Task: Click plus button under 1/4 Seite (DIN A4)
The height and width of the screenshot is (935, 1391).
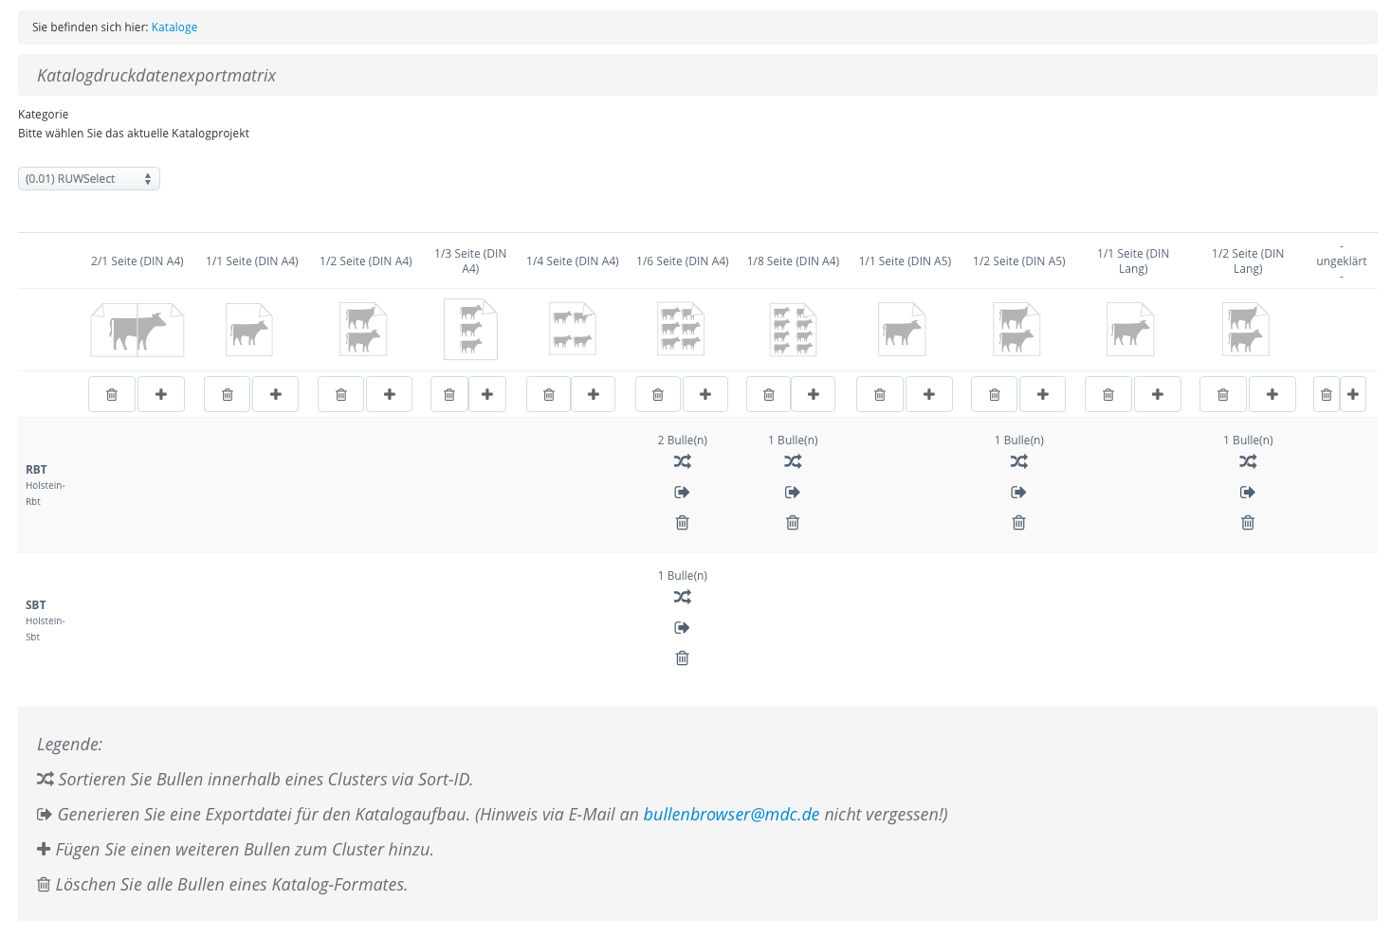Action: (x=594, y=394)
